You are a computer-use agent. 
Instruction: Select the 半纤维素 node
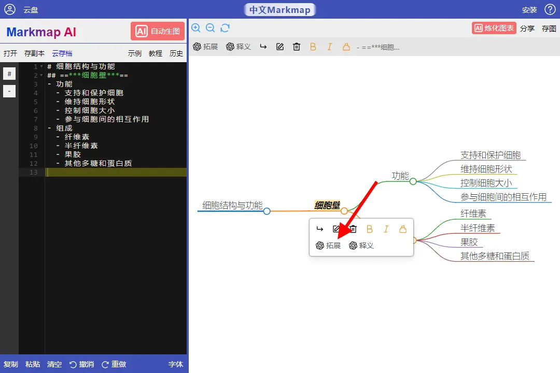click(478, 228)
